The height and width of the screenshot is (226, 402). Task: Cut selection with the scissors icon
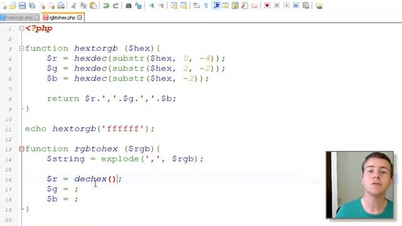(74, 6)
